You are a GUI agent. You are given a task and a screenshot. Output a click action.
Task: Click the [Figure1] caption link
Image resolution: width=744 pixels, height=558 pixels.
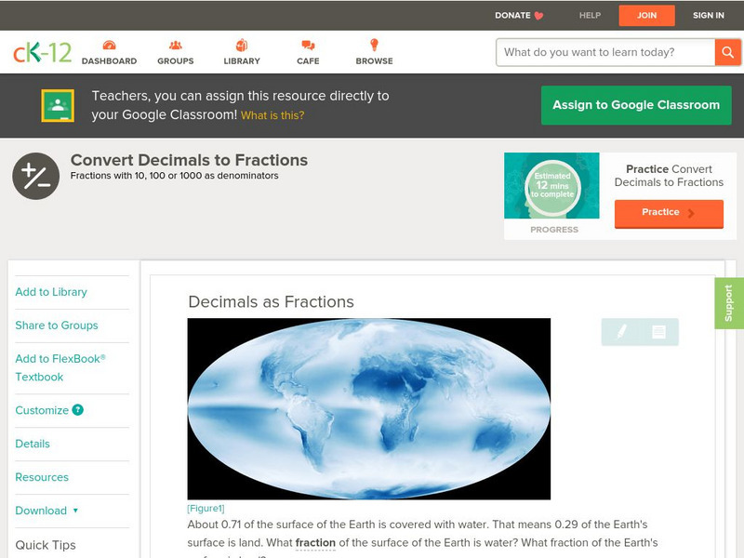[206, 508]
